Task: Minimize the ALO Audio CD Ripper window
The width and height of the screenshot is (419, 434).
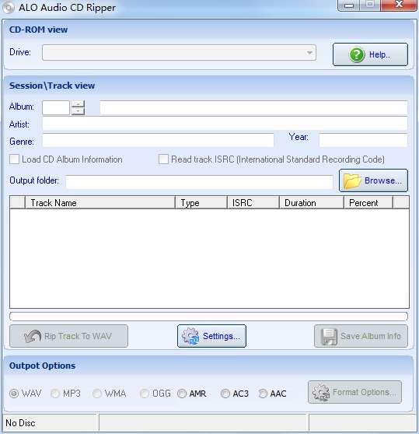Action: (349, 5)
